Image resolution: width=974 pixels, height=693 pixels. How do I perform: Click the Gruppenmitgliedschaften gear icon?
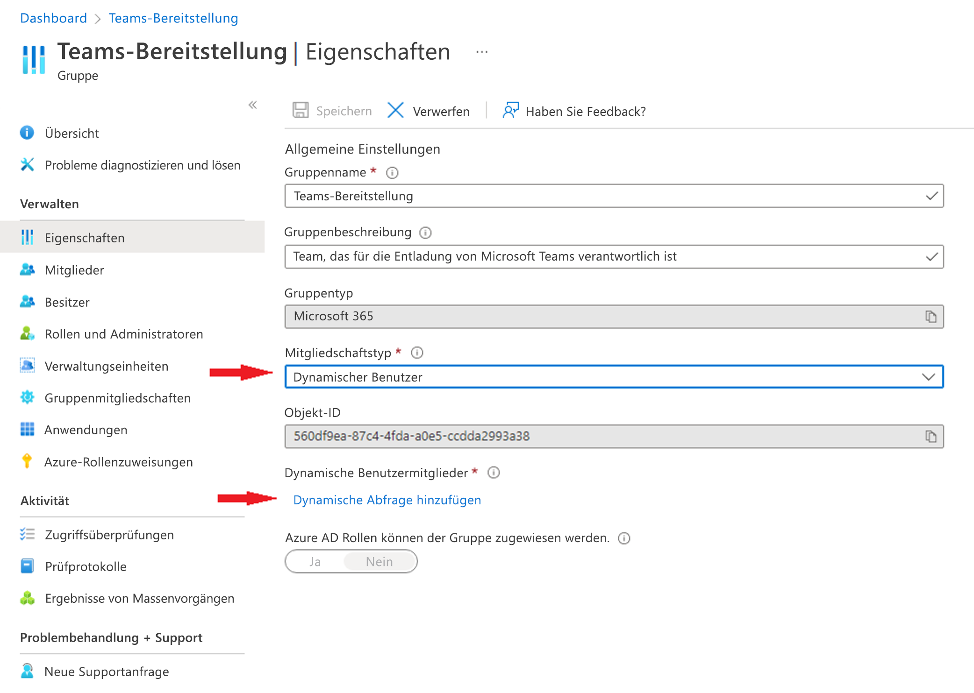click(27, 397)
